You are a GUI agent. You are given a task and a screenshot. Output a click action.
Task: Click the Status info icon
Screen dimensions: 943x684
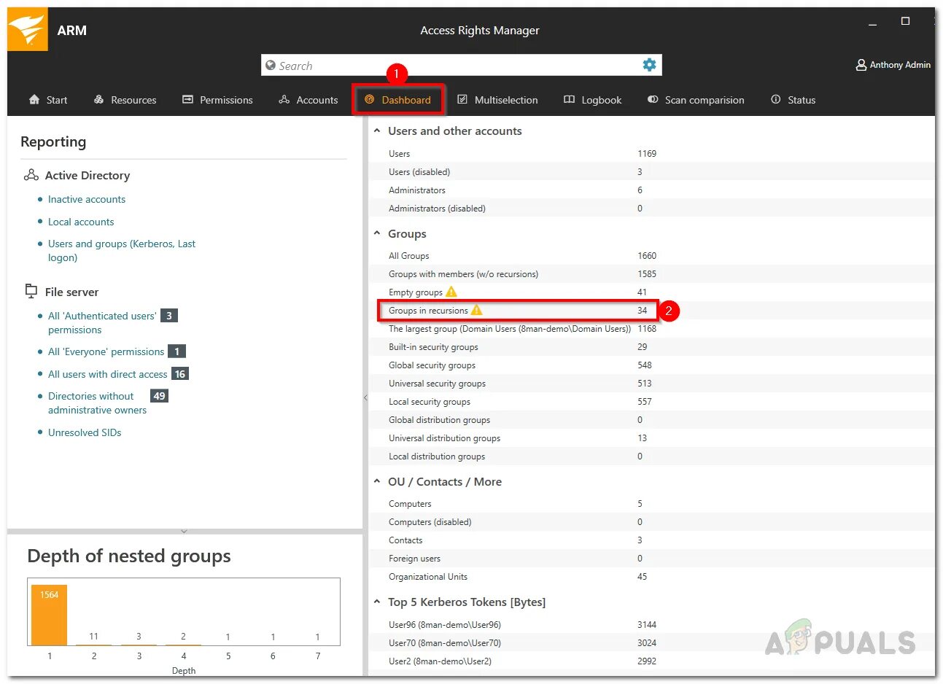tap(776, 99)
